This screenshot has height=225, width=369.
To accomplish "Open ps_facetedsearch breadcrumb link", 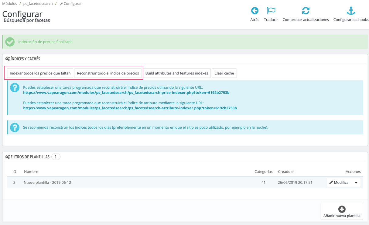I will [38, 4].
